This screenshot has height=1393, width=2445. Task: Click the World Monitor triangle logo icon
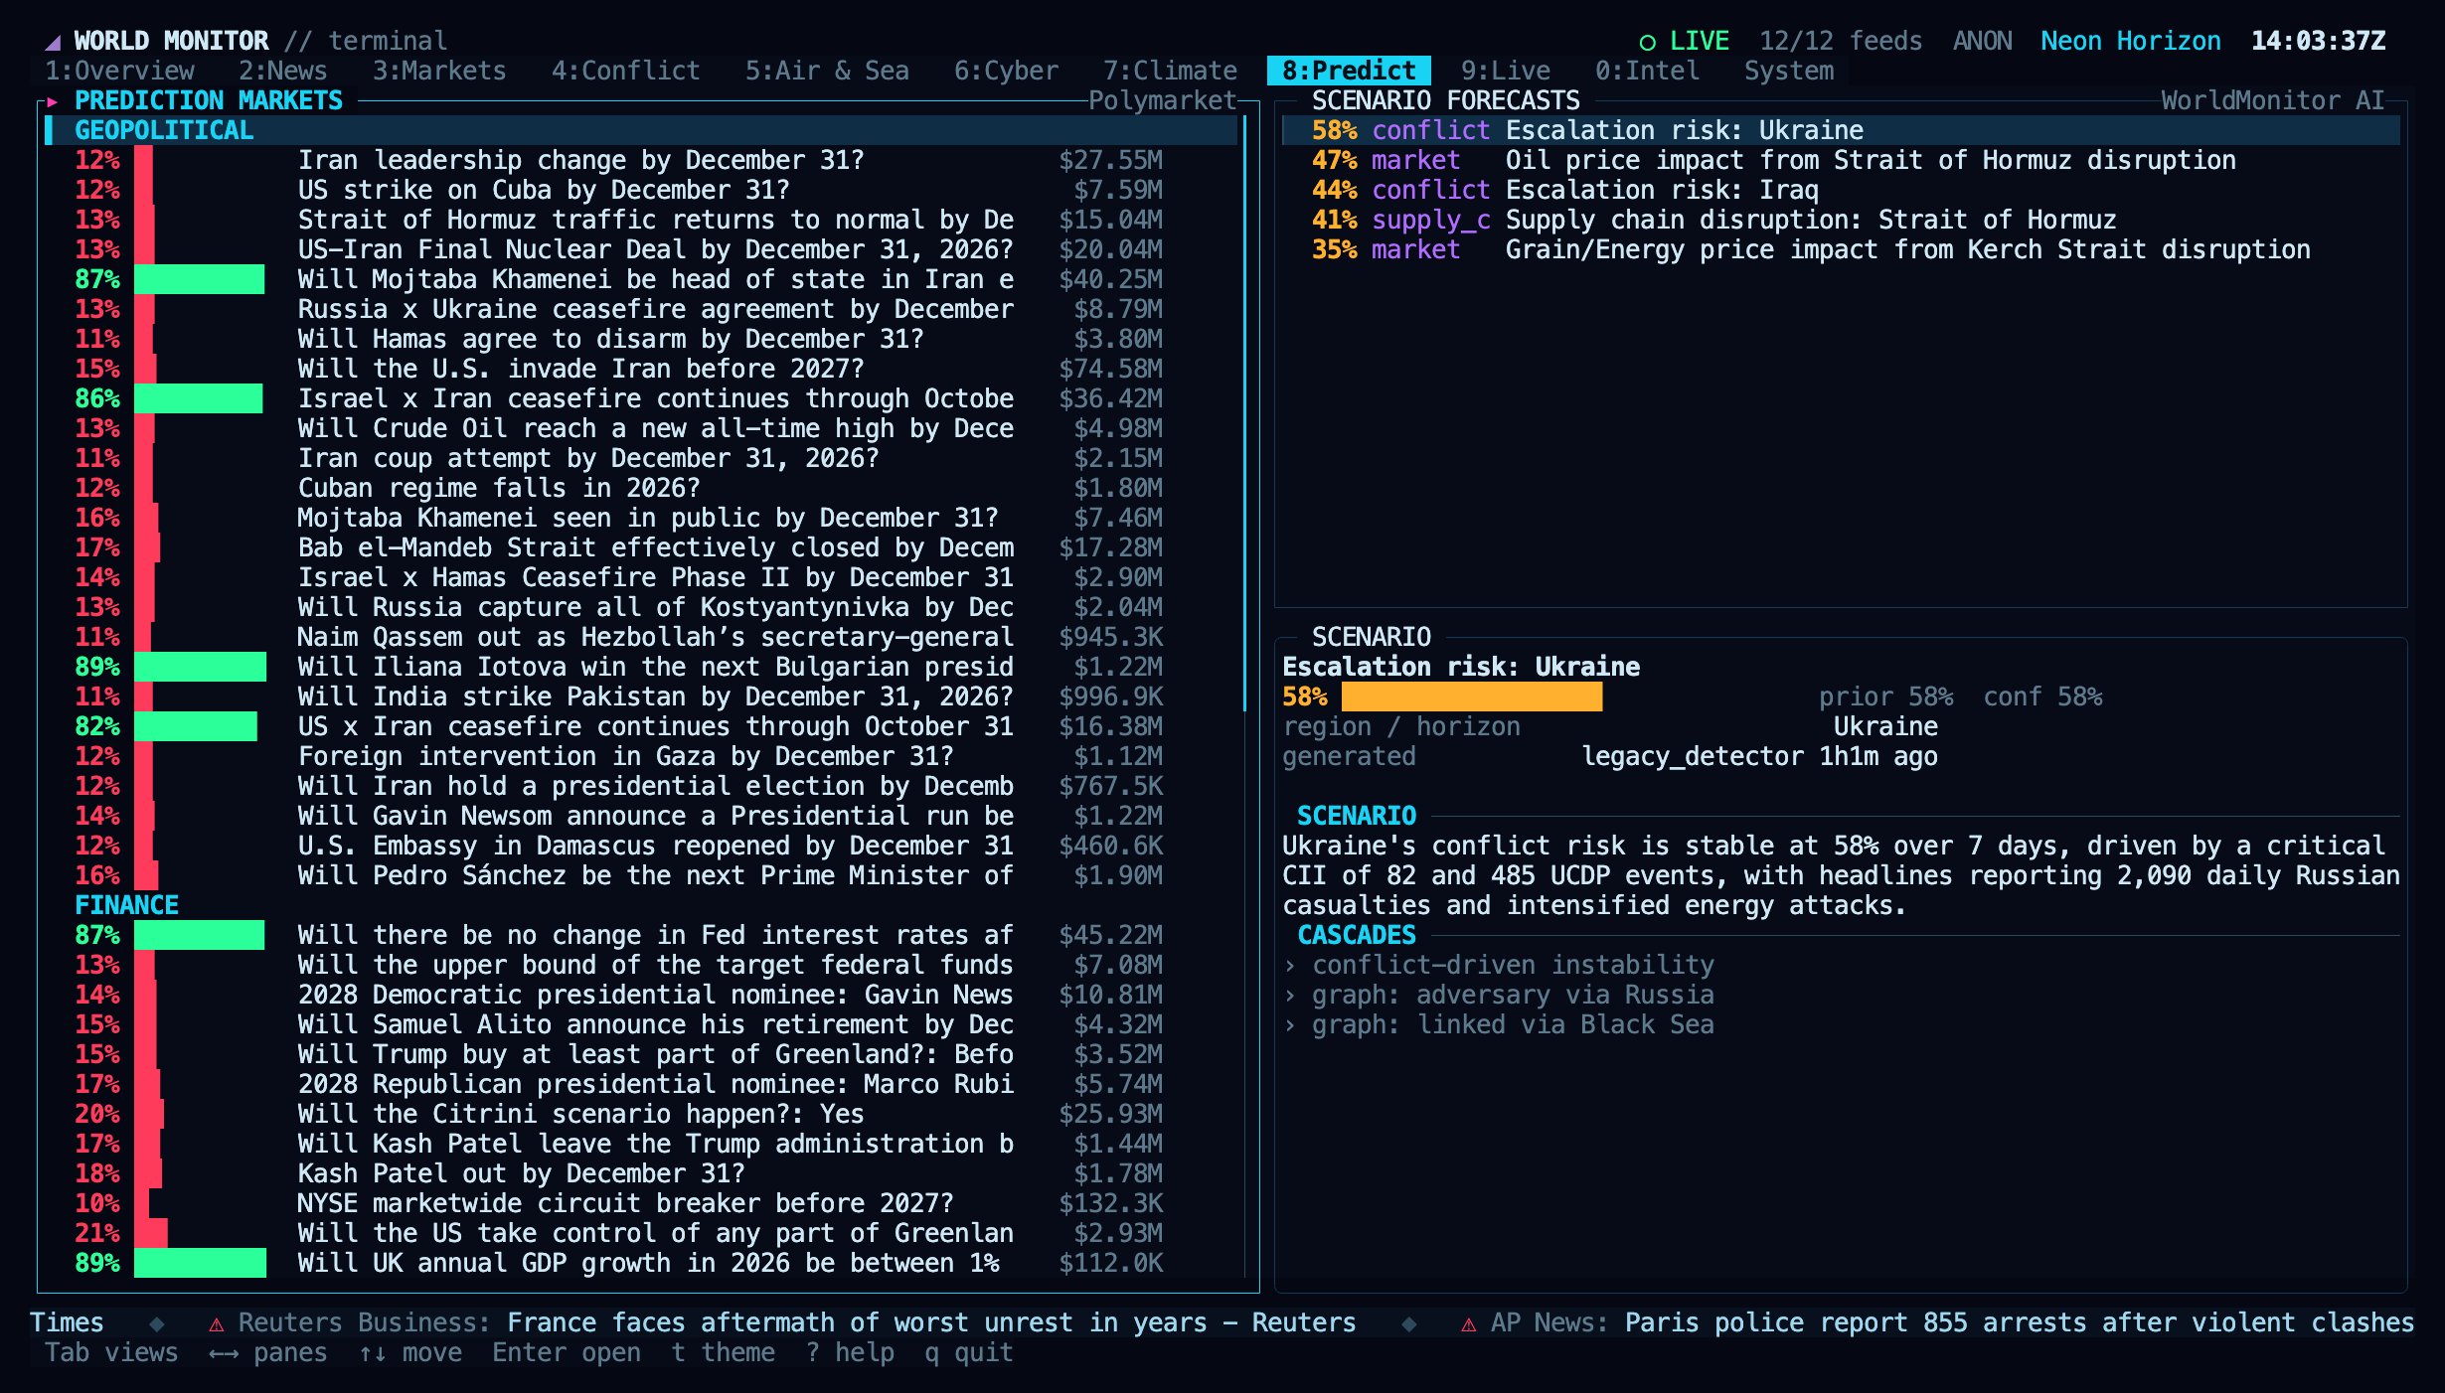[x=54, y=42]
